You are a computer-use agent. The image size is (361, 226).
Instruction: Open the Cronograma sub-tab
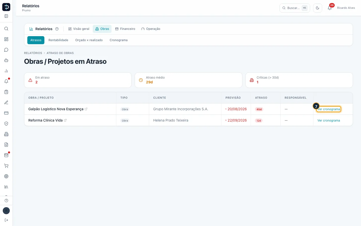click(x=119, y=40)
